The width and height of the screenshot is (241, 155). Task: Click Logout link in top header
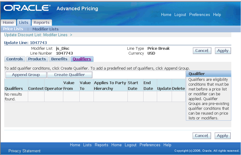click(180, 15)
